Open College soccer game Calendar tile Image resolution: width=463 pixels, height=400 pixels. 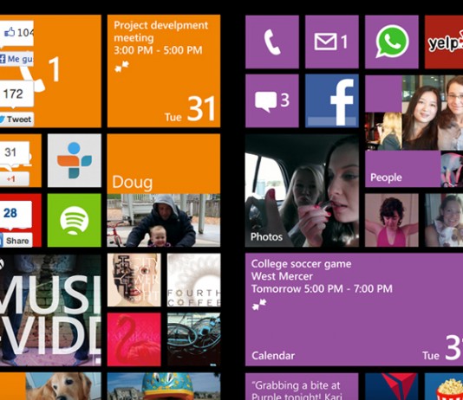click(x=354, y=309)
